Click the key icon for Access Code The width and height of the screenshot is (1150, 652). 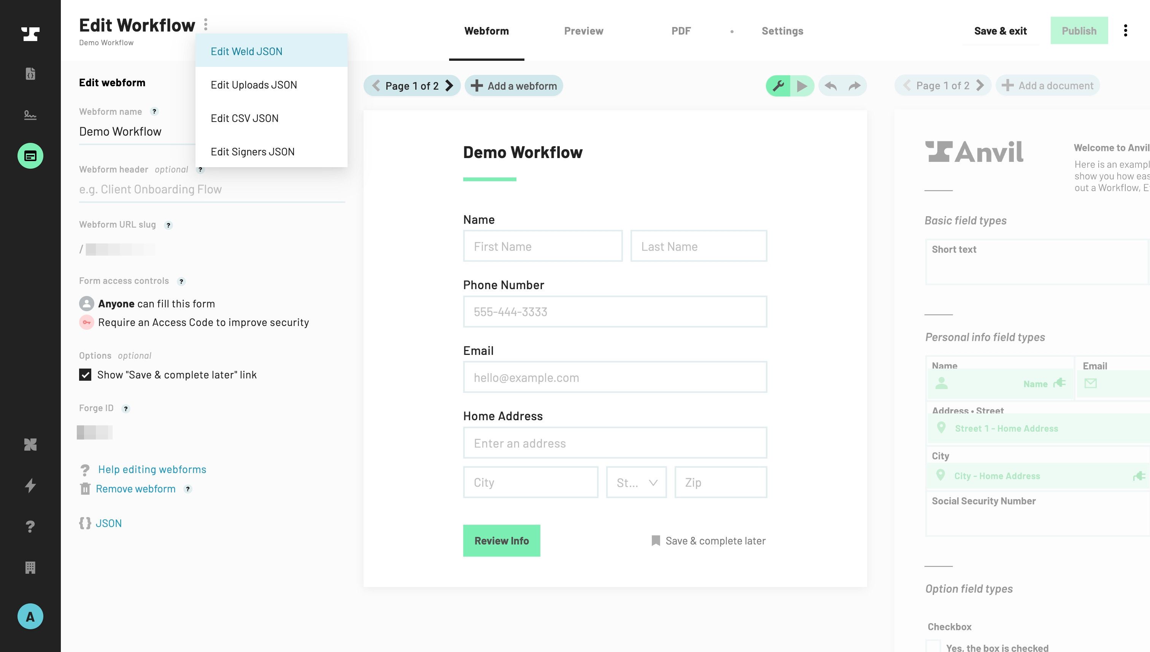coord(86,323)
